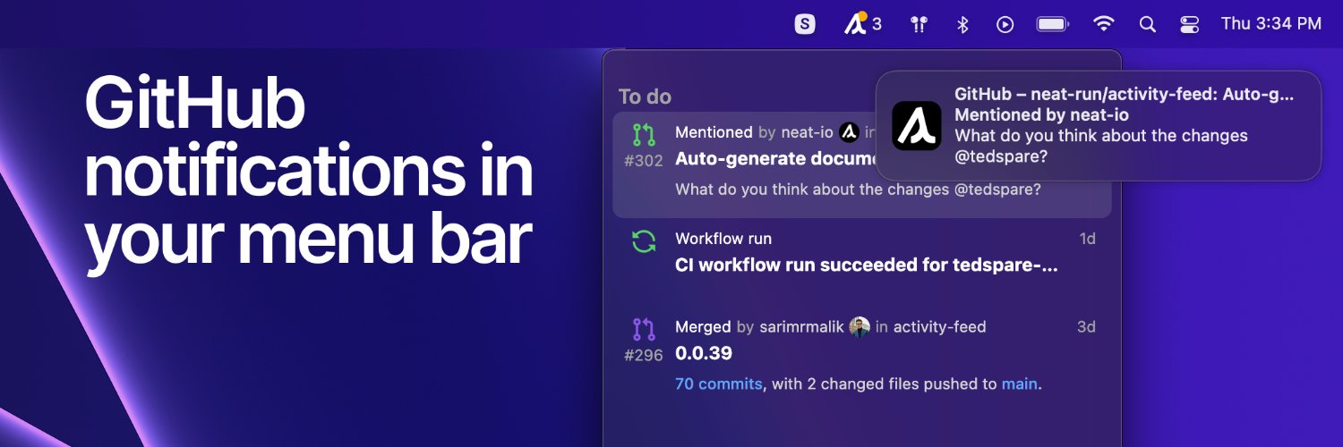Click sarimrmalik's avatar photo
The height and width of the screenshot is (447, 1343).
tap(860, 327)
